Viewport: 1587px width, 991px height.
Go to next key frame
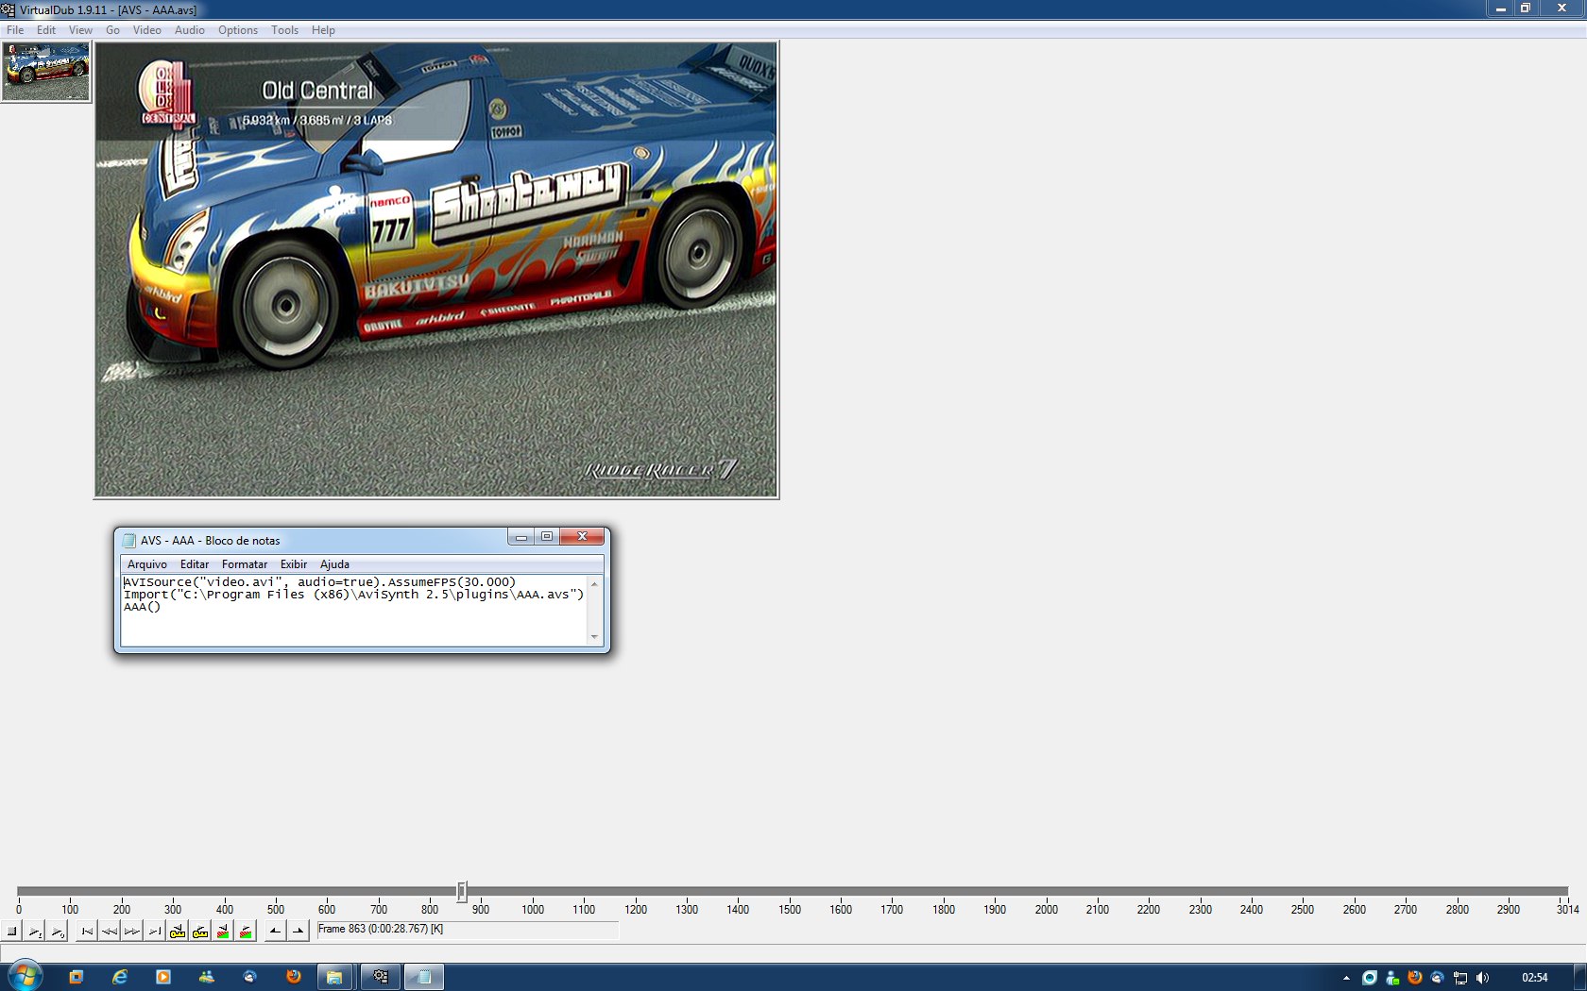(200, 932)
